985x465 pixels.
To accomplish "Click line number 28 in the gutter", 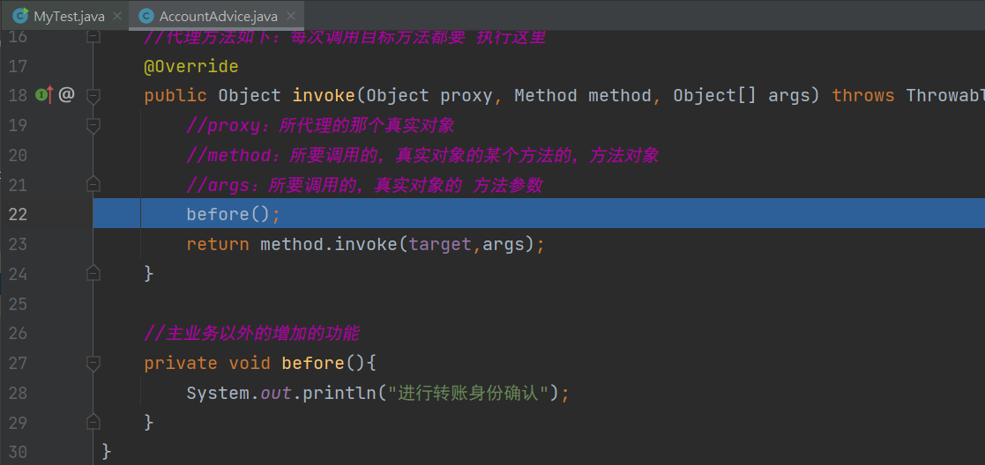I will click(x=18, y=393).
